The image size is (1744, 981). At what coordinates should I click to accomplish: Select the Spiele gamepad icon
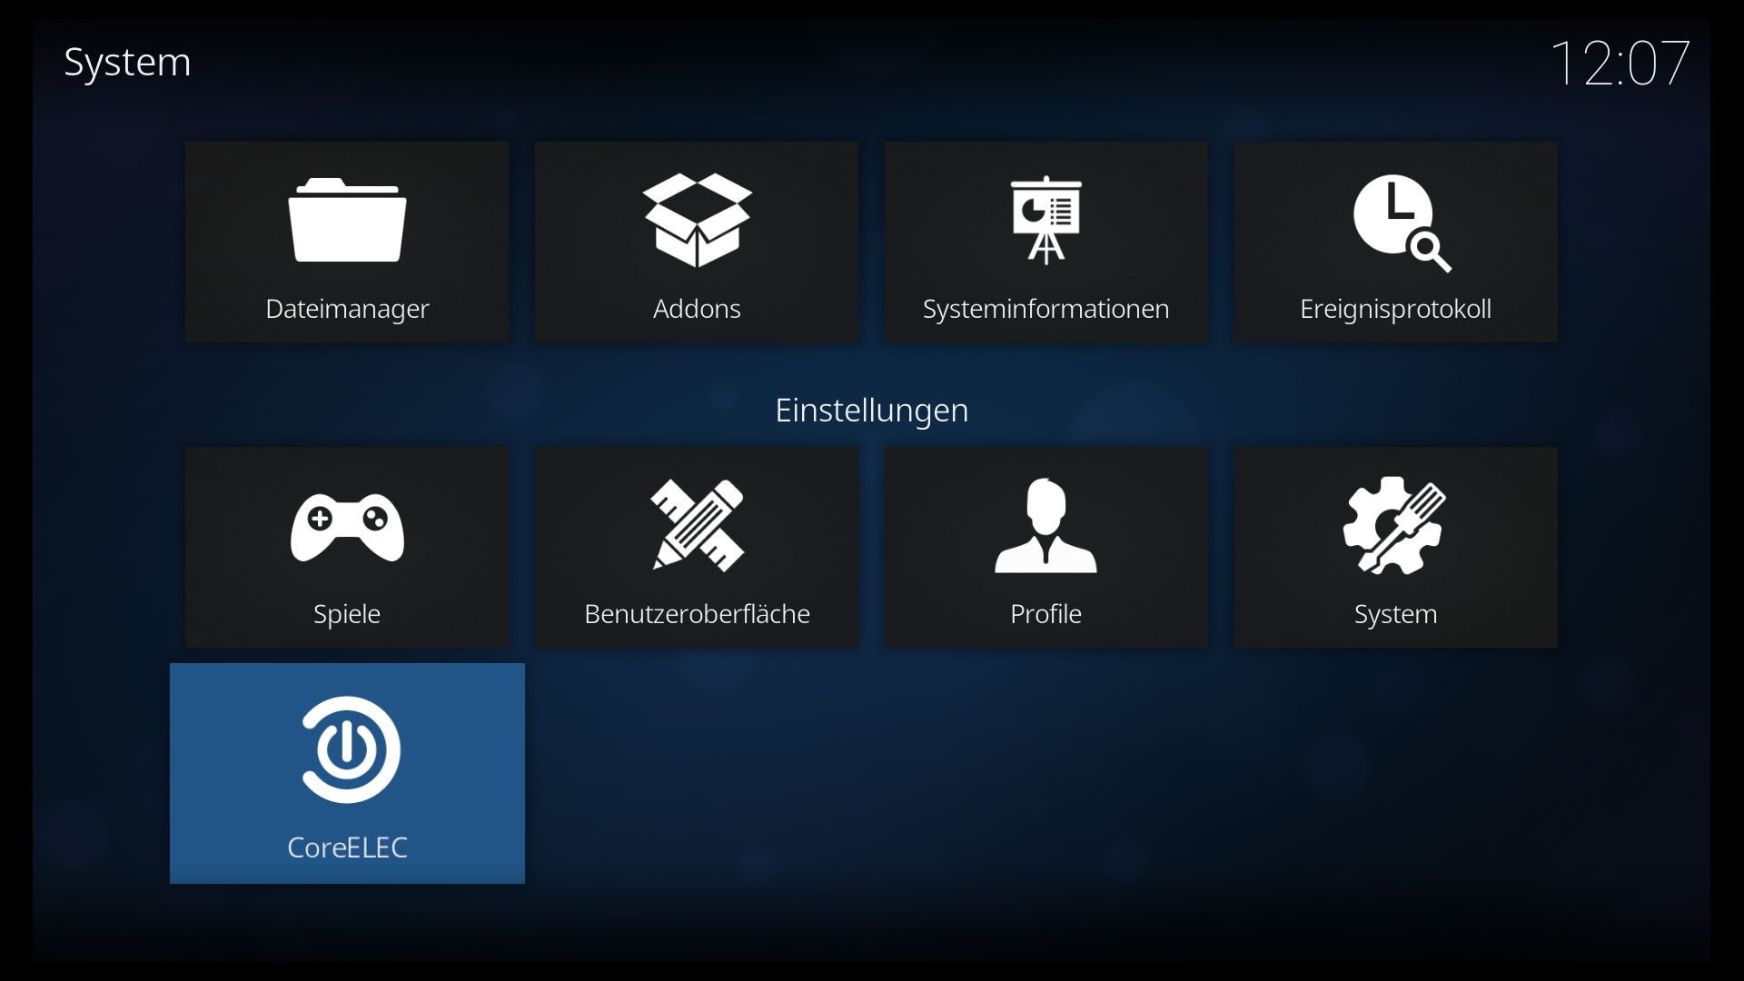tap(347, 527)
